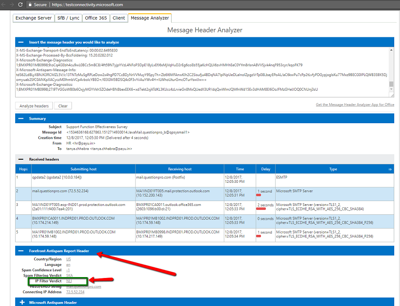The image size is (400, 306).
Task: Select the Message Analyzer tab
Action: (x=150, y=18)
